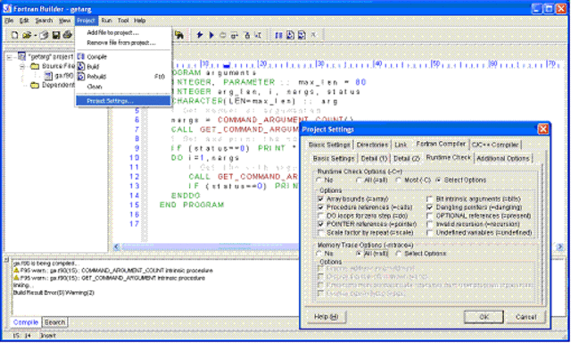Uncheck Array bounds (=array) checkbox
571x343 pixels.
pyautogui.click(x=320, y=199)
